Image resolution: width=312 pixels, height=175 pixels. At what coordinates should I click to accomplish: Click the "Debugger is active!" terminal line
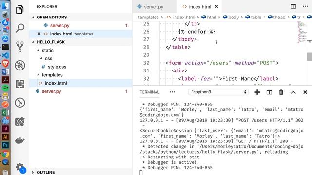[169, 162]
